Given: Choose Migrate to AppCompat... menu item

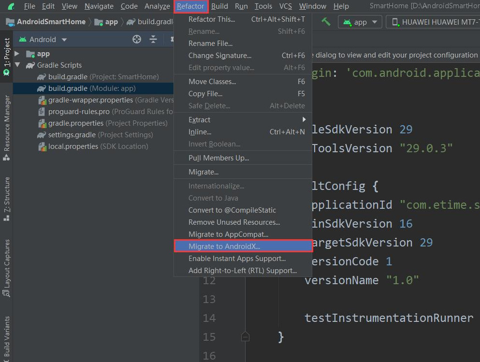Looking at the screenshot, I should tap(243, 234).
